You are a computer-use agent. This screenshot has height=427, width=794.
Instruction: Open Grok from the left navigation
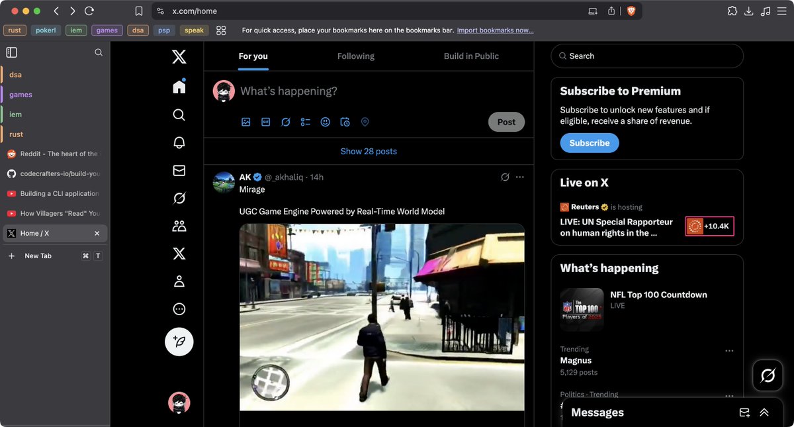179,198
